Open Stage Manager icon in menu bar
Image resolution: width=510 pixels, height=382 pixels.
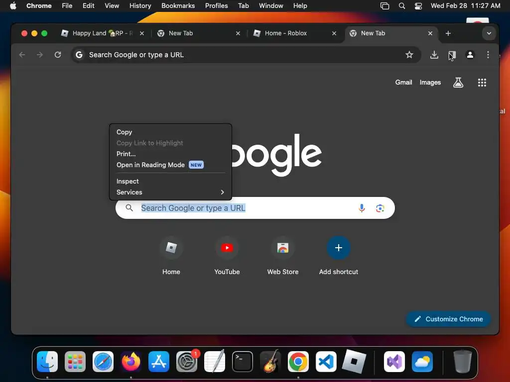385,6
